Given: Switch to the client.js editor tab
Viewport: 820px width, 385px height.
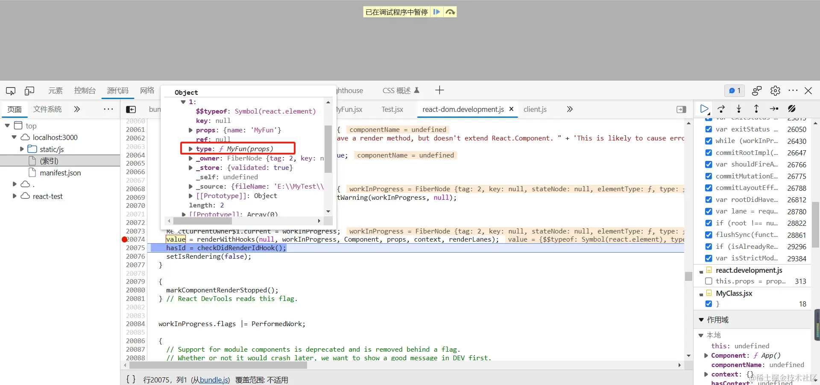Looking at the screenshot, I should [535, 109].
